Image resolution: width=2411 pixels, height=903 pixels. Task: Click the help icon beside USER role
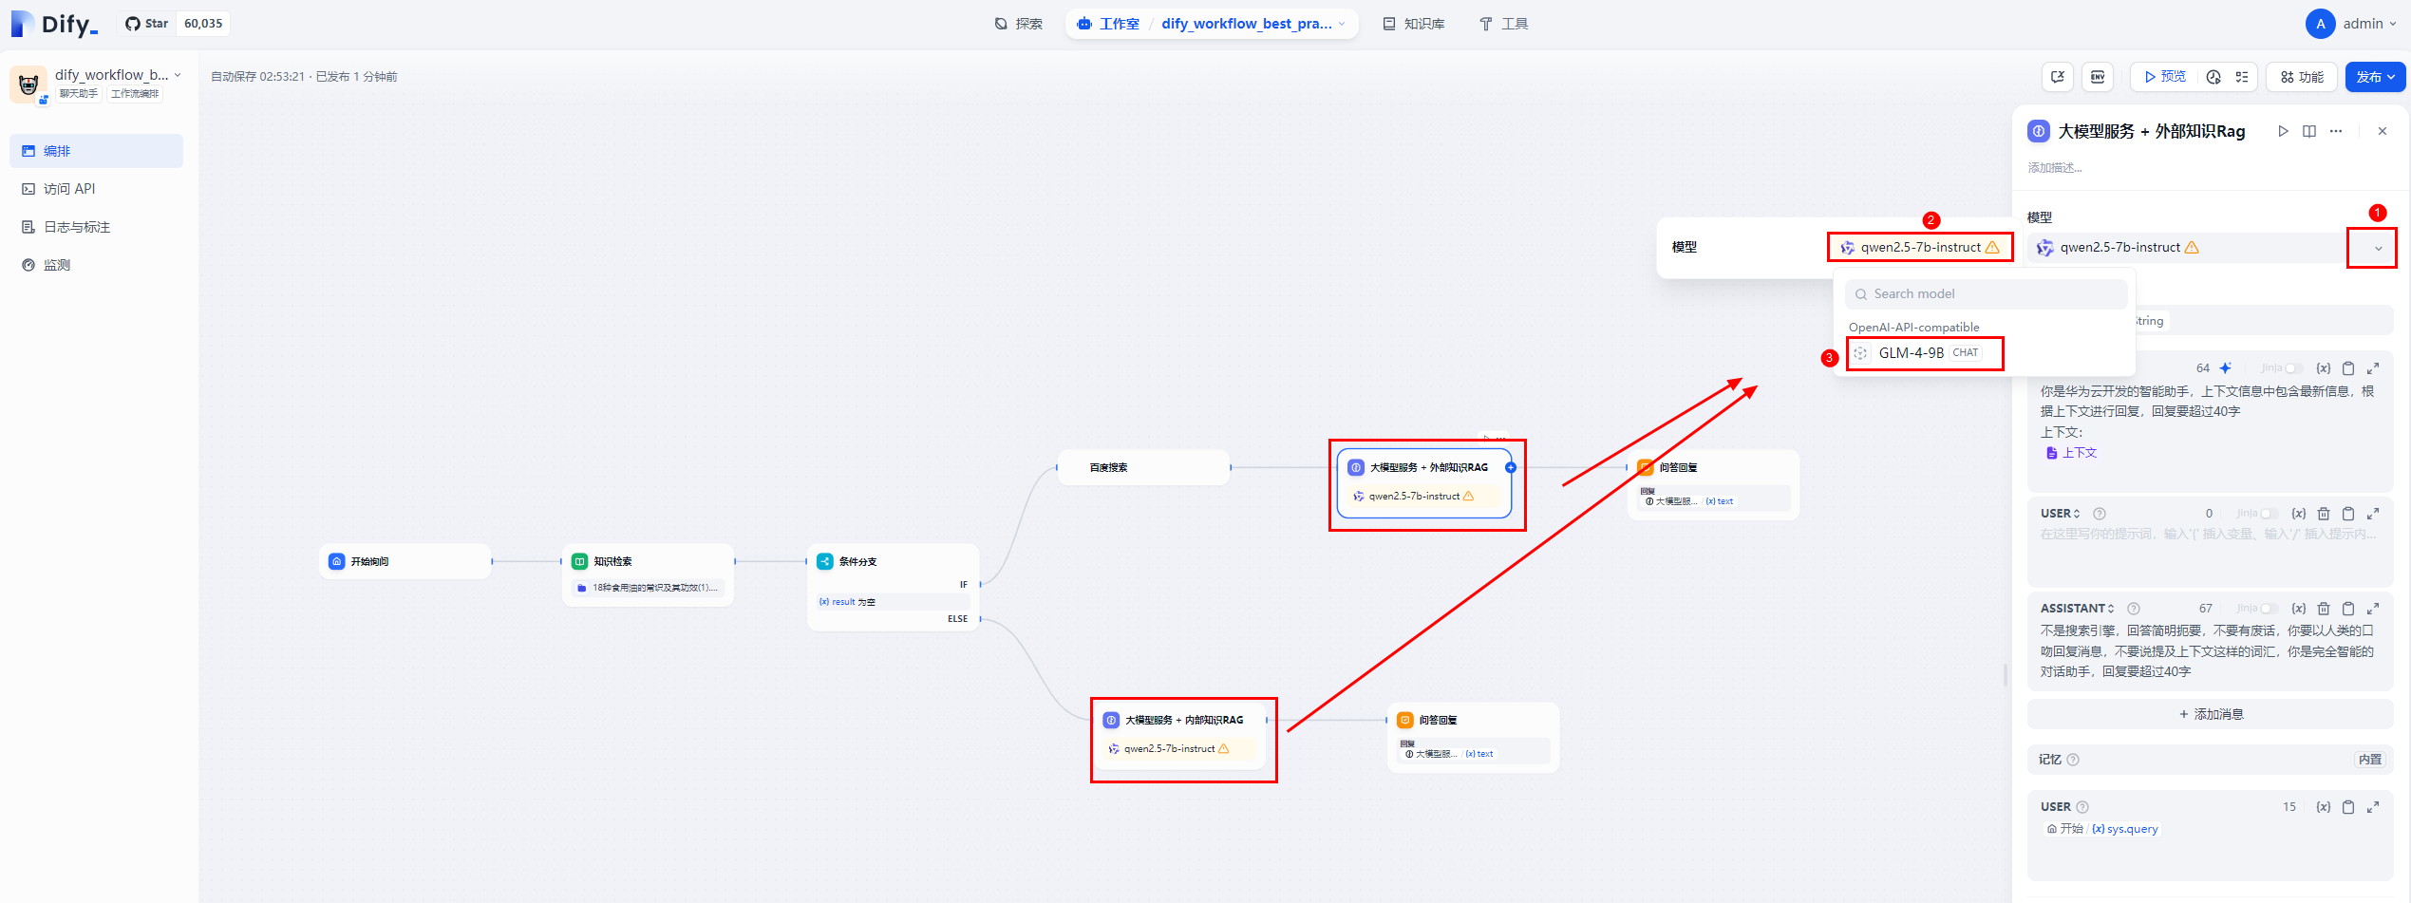coord(2100,514)
